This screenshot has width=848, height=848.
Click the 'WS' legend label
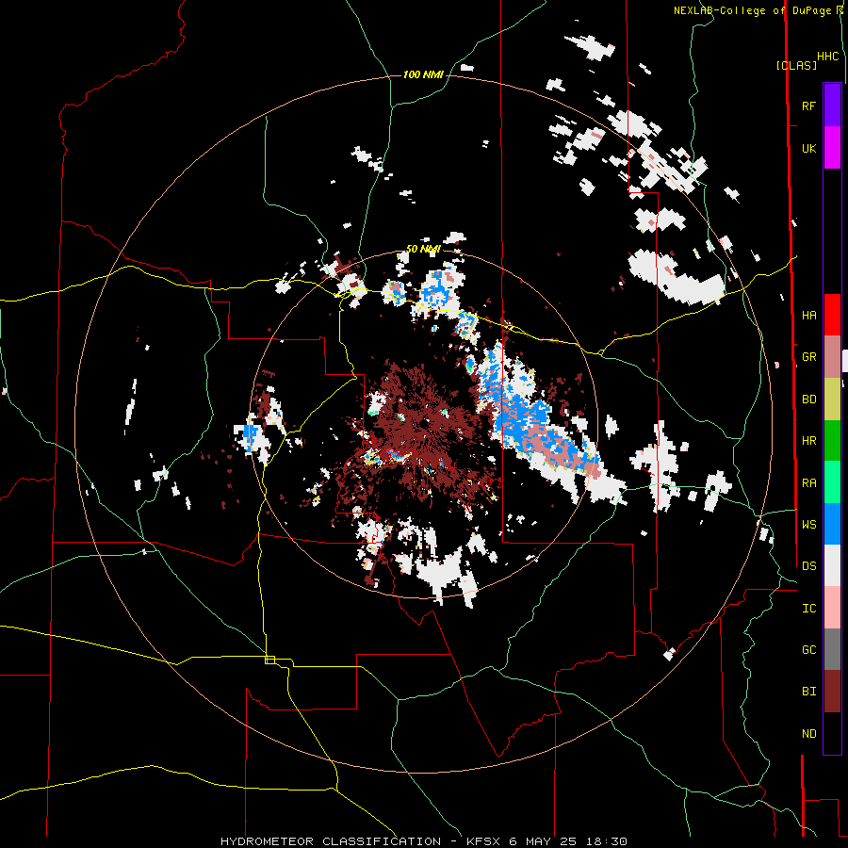coord(808,524)
